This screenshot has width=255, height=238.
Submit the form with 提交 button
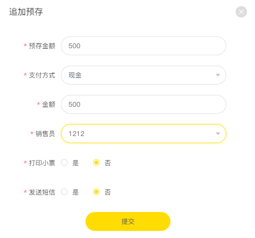pyautogui.click(x=128, y=221)
